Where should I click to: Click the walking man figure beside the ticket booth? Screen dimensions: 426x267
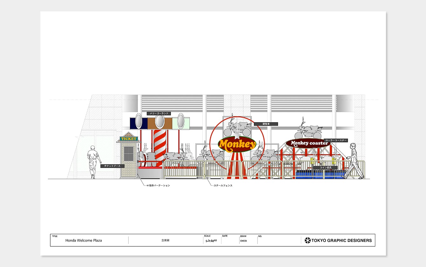click(94, 162)
